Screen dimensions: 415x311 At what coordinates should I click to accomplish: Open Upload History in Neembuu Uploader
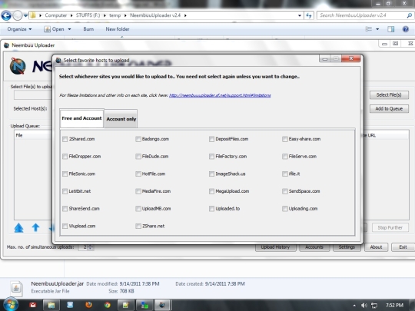click(275, 247)
